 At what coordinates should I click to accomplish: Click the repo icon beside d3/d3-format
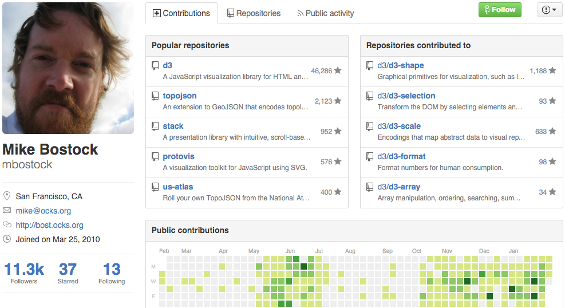click(370, 156)
